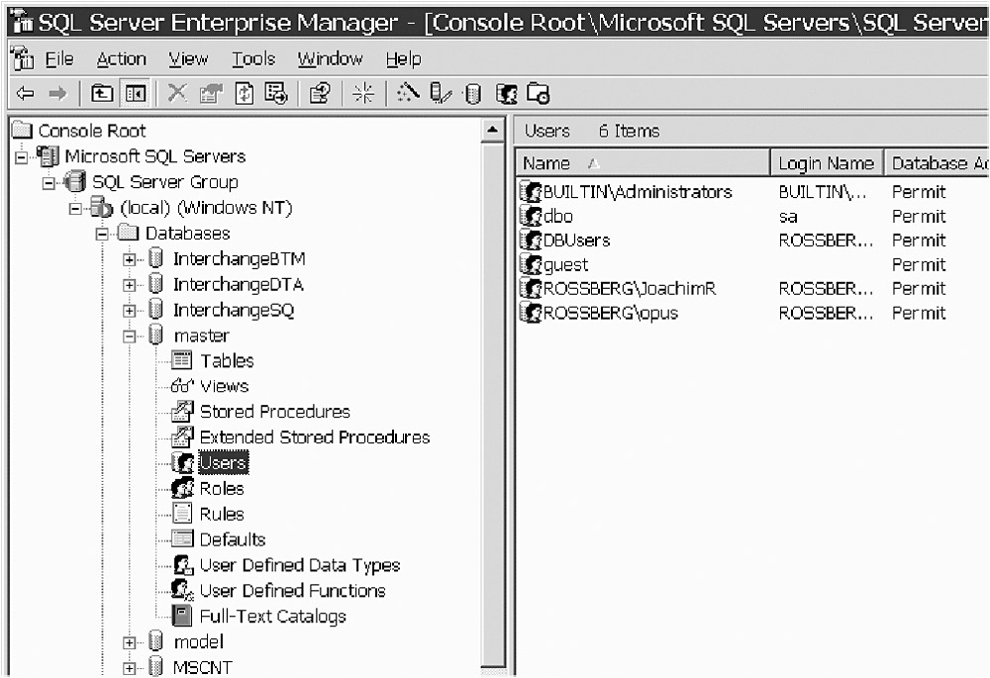Viewport: 990px width, 678px height.
Task: Click the Up One Level toolbar icon
Action: [102, 94]
